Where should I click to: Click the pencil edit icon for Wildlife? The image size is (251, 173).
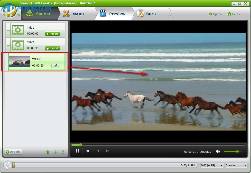[56, 66]
